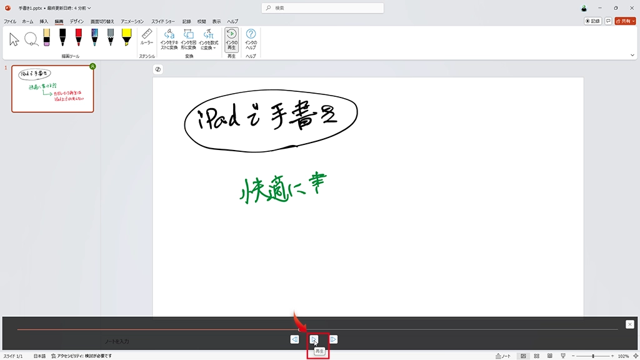Select the pencil drawing tool
This screenshot has width=640, height=360.
tap(111, 37)
